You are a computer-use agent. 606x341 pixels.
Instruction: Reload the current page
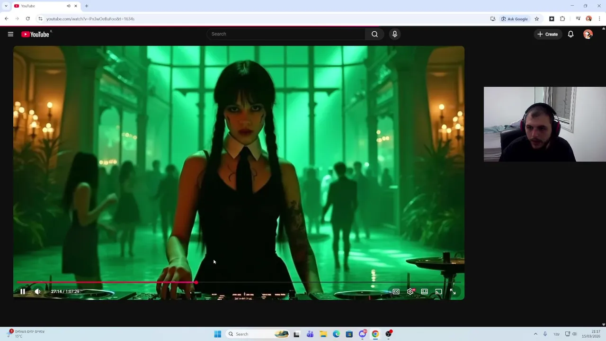coord(28,19)
